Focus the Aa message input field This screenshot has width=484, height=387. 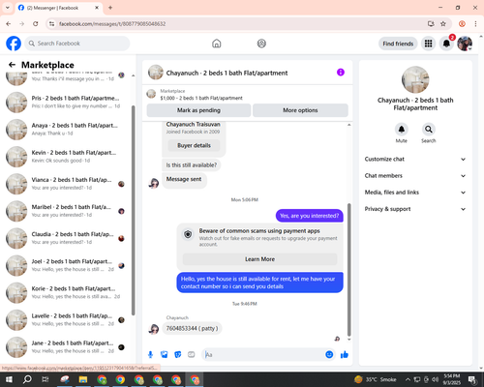(264, 355)
